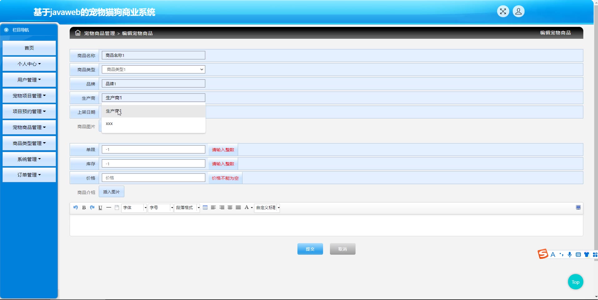
Task: Open the 自定义标题 custom heading dropdown
Action: [267, 208]
